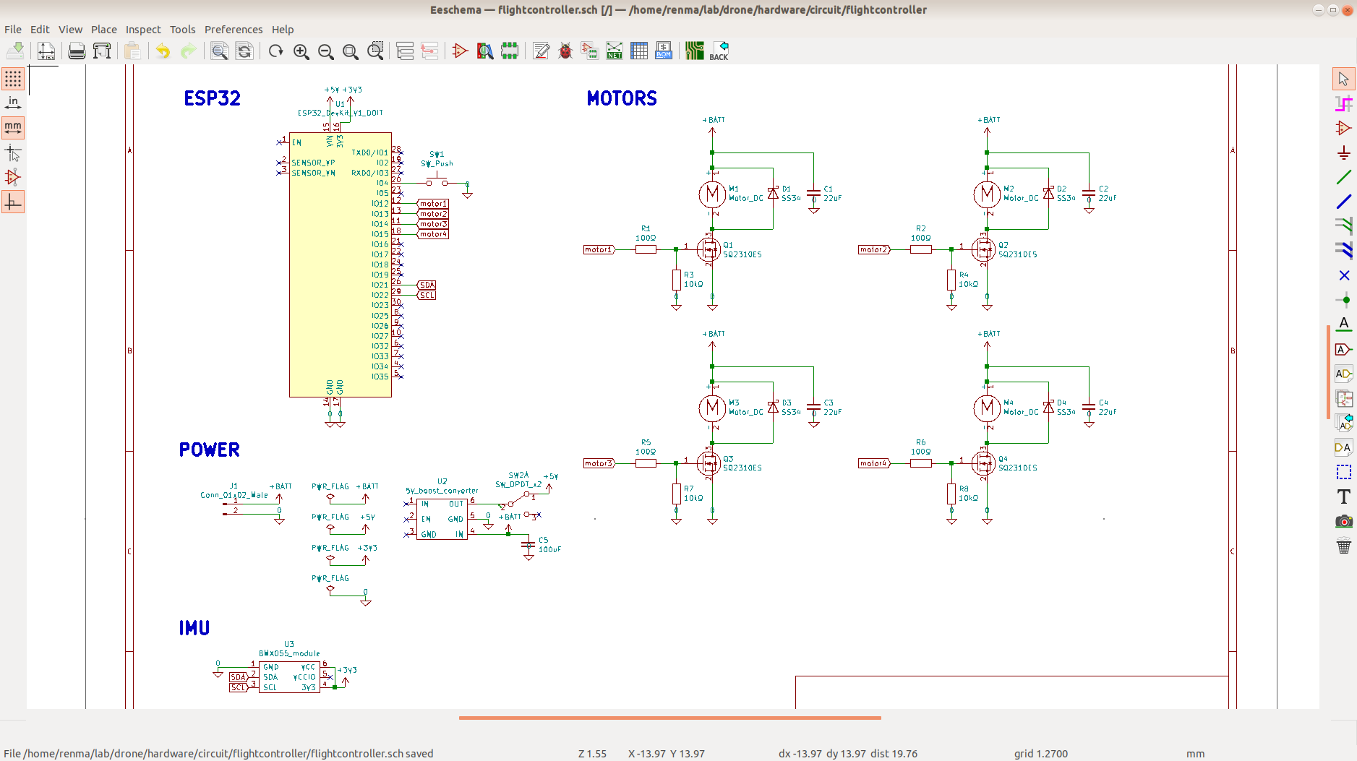Image resolution: width=1357 pixels, height=761 pixels.
Task: Click the BACK import footprint button
Action: tap(719, 51)
